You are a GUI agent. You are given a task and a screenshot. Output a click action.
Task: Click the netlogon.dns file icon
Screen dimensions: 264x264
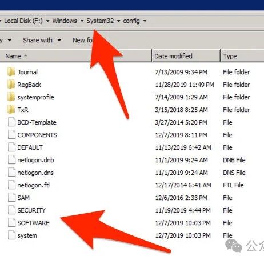(x=11, y=173)
